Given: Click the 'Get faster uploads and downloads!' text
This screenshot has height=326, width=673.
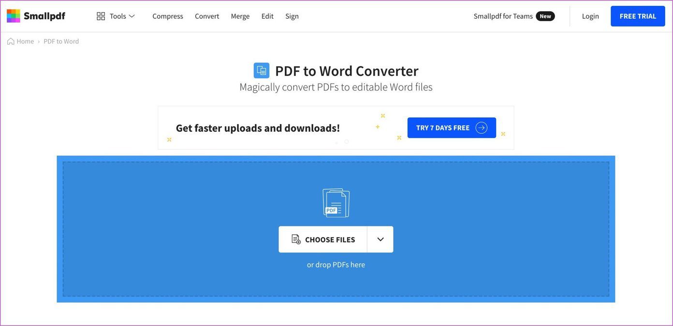Looking at the screenshot, I should [x=258, y=128].
